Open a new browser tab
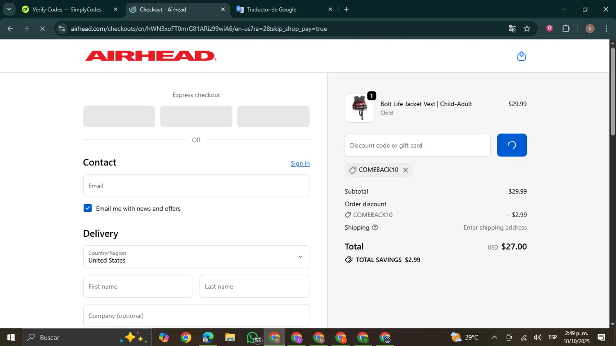Screen dimensions: 616x346 tap(347, 9)
